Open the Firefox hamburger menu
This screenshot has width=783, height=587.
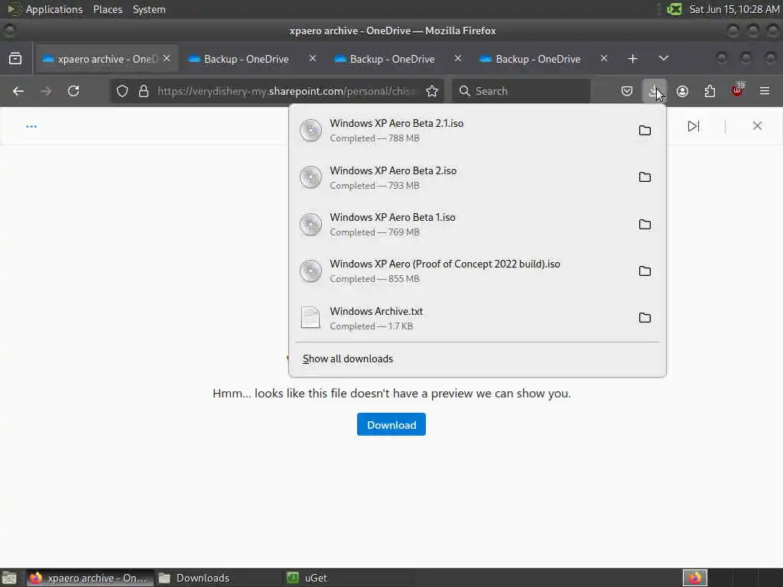coord(765,91)
